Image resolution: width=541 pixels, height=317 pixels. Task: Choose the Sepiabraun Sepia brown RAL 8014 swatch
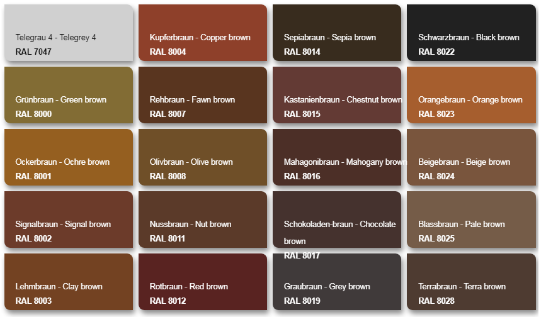point(337,33)
